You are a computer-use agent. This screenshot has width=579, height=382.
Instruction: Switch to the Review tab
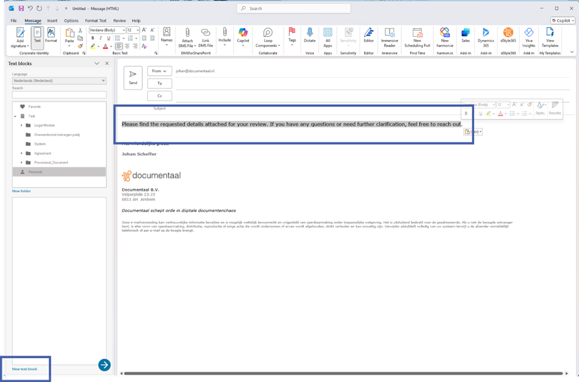coord(119,21)
